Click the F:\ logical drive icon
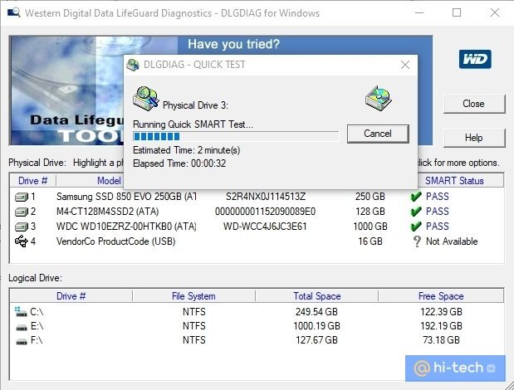 click(22, 342)
